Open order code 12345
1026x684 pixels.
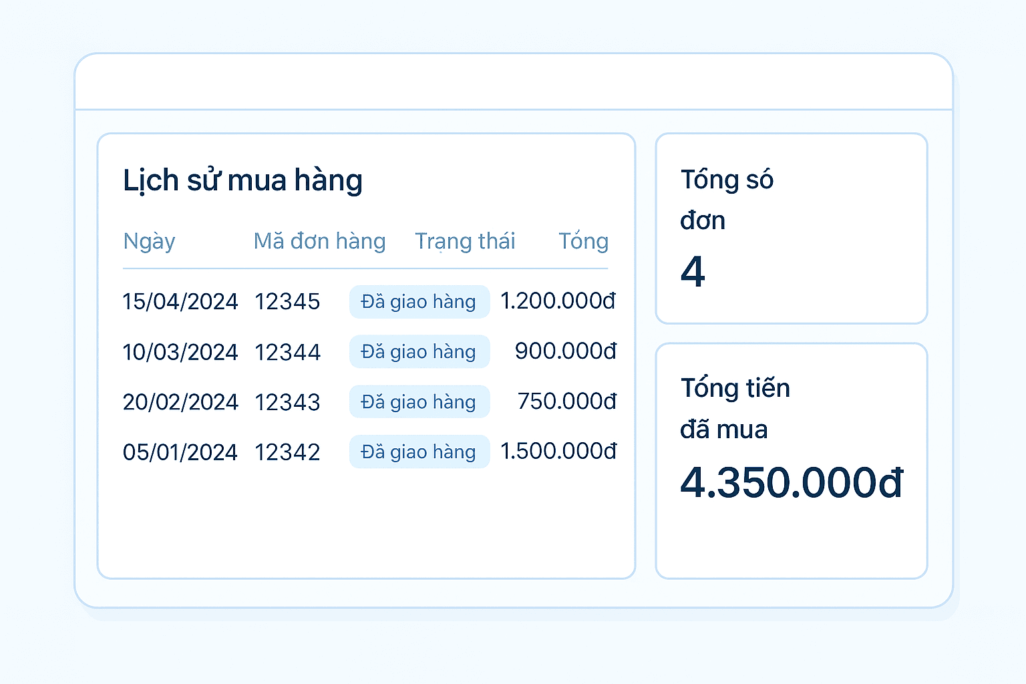click(x=287, y=302)
